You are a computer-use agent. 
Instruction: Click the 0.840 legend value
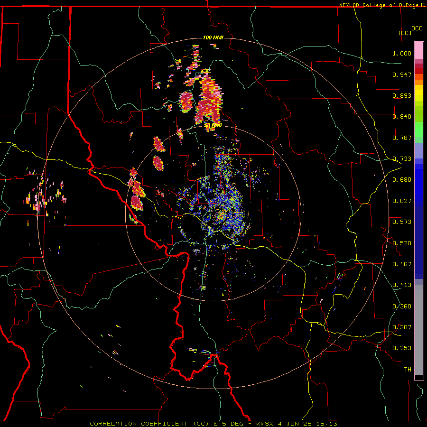click(402, 117)
